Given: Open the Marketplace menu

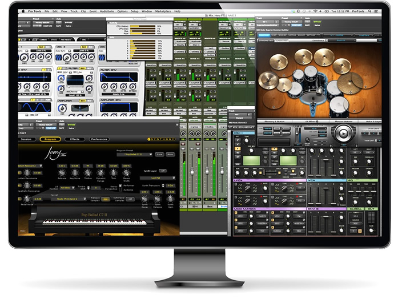Looking at the screenshot, I should pyautogui.click(x=163, y=11).
